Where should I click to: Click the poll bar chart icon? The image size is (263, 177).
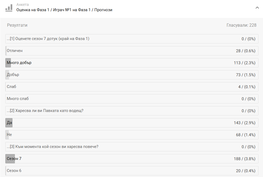[9, 8]
